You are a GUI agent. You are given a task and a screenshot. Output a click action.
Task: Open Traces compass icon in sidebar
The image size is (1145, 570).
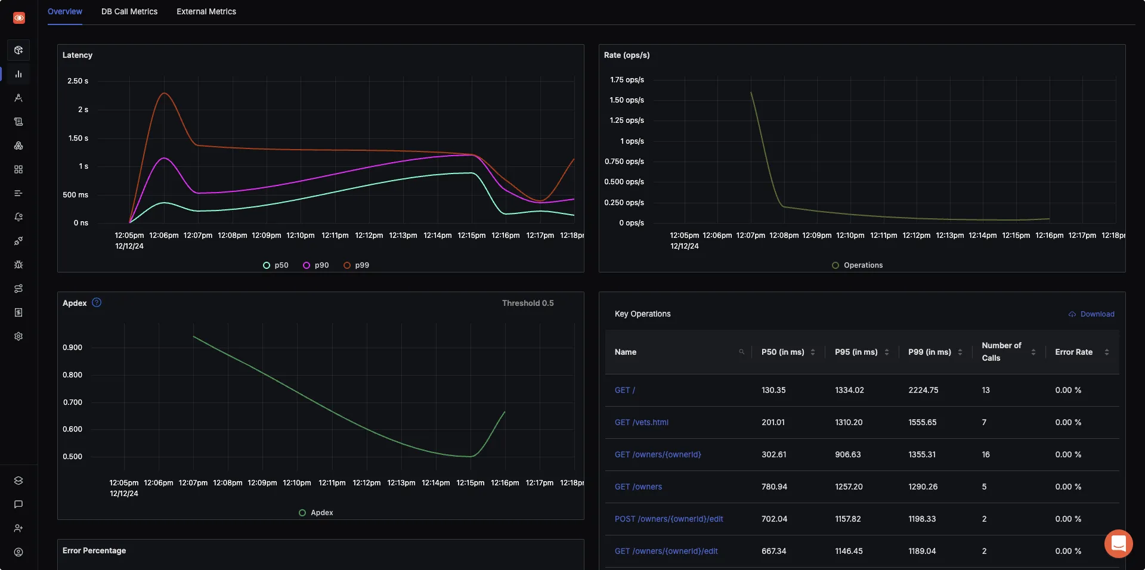18,98
